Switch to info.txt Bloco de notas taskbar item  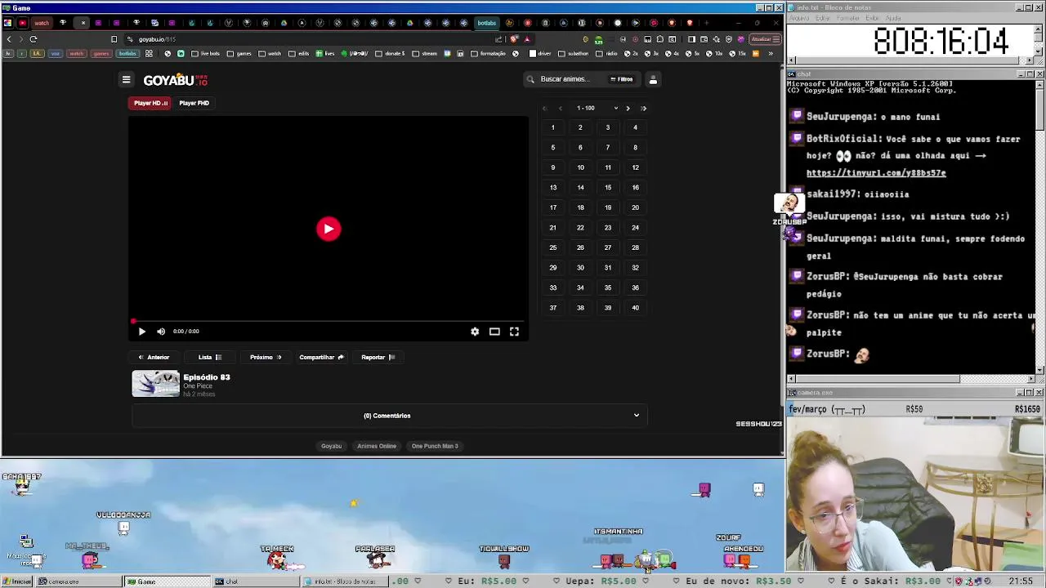[343, 581]
